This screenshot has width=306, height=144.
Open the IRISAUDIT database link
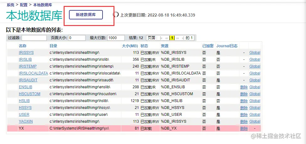pyautogui.click(x=28, y=80)
